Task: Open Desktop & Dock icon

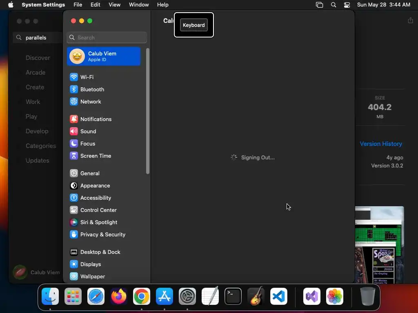Action: pos(74,252)
